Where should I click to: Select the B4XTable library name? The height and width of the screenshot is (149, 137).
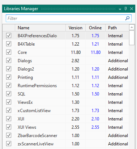pos(26,44)
